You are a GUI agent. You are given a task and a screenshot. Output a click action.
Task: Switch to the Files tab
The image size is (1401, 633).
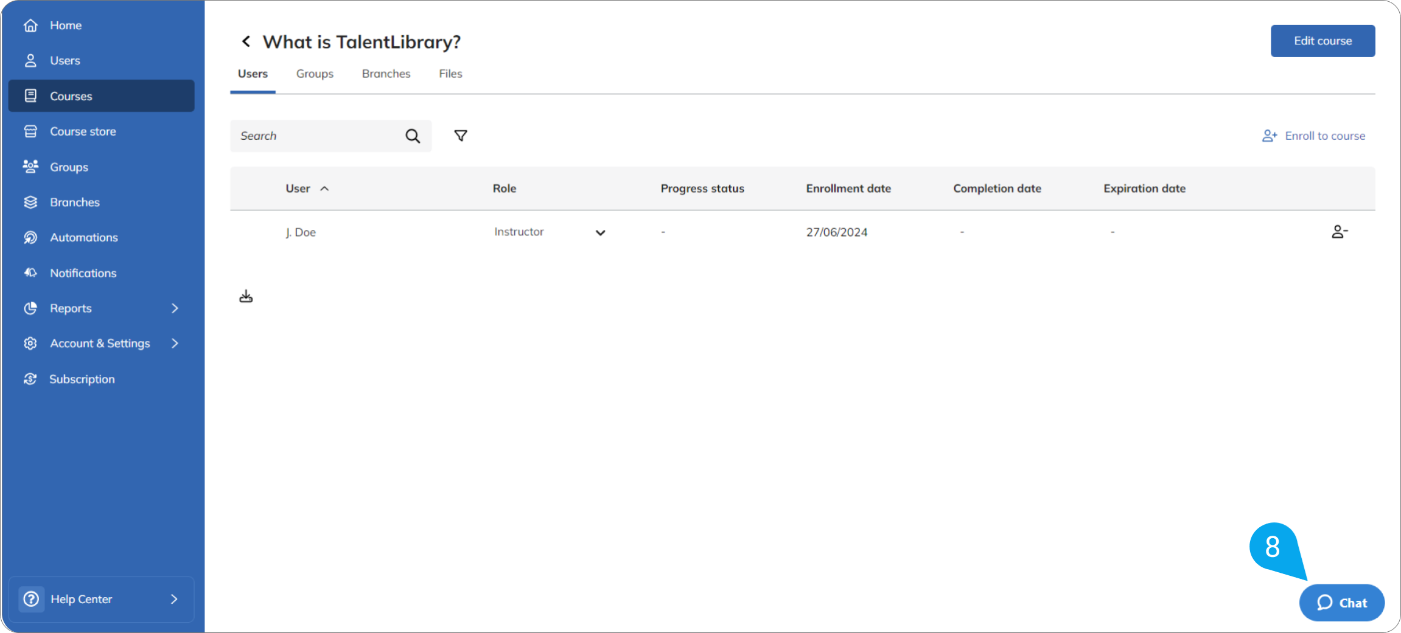(450, 74)
